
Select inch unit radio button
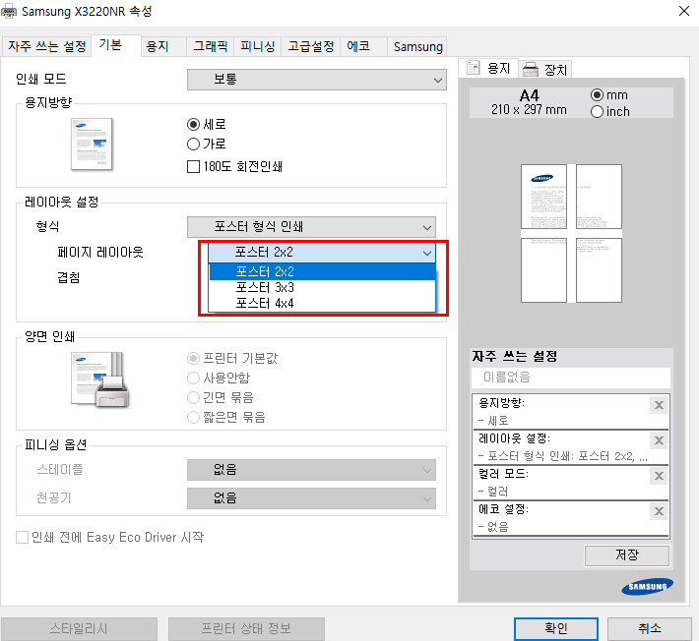[597, 111]
